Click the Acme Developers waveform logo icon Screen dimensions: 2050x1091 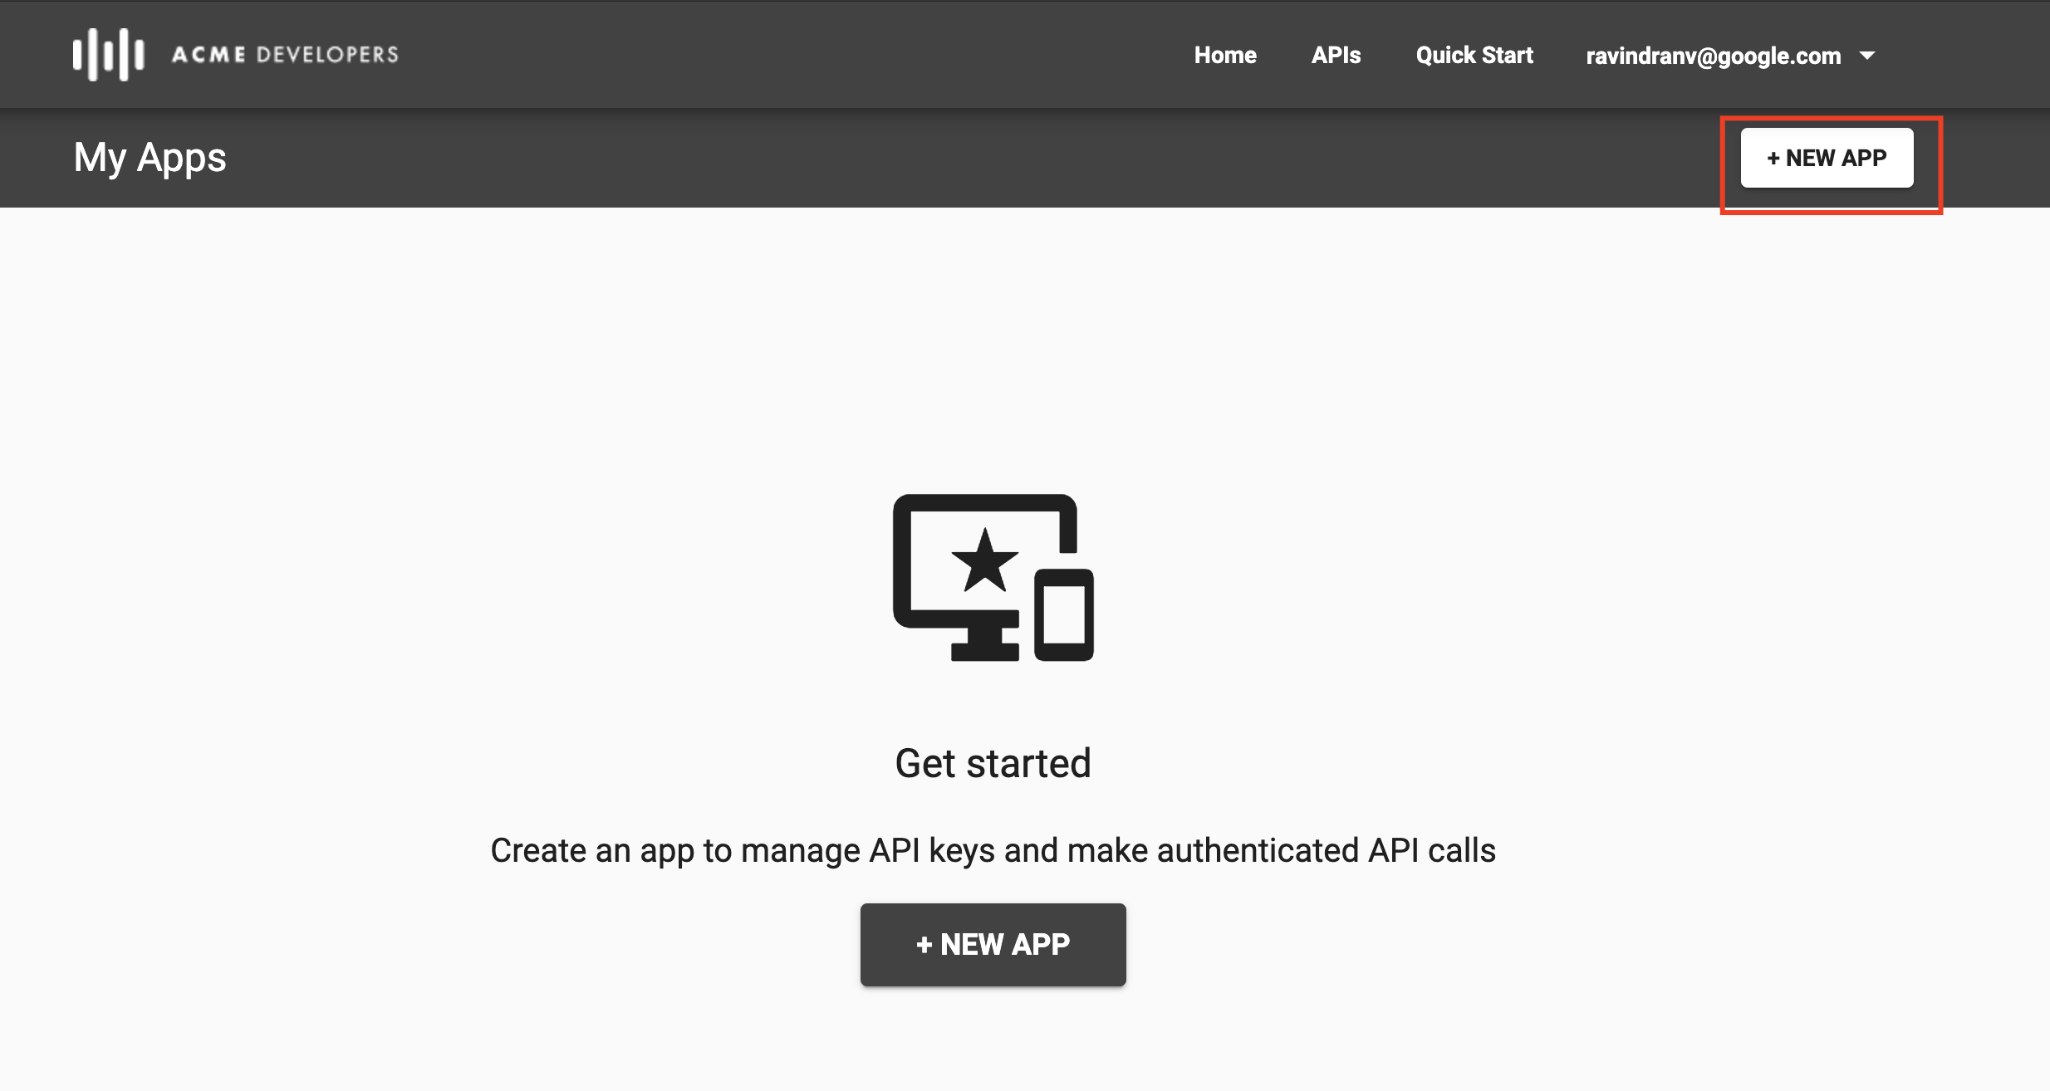(109, 55)
